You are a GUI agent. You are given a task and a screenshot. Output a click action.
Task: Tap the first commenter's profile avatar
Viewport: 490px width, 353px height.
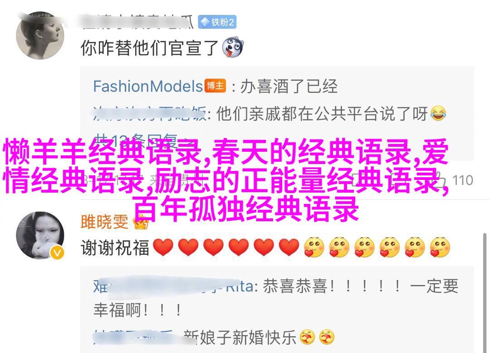coord(39,35)
